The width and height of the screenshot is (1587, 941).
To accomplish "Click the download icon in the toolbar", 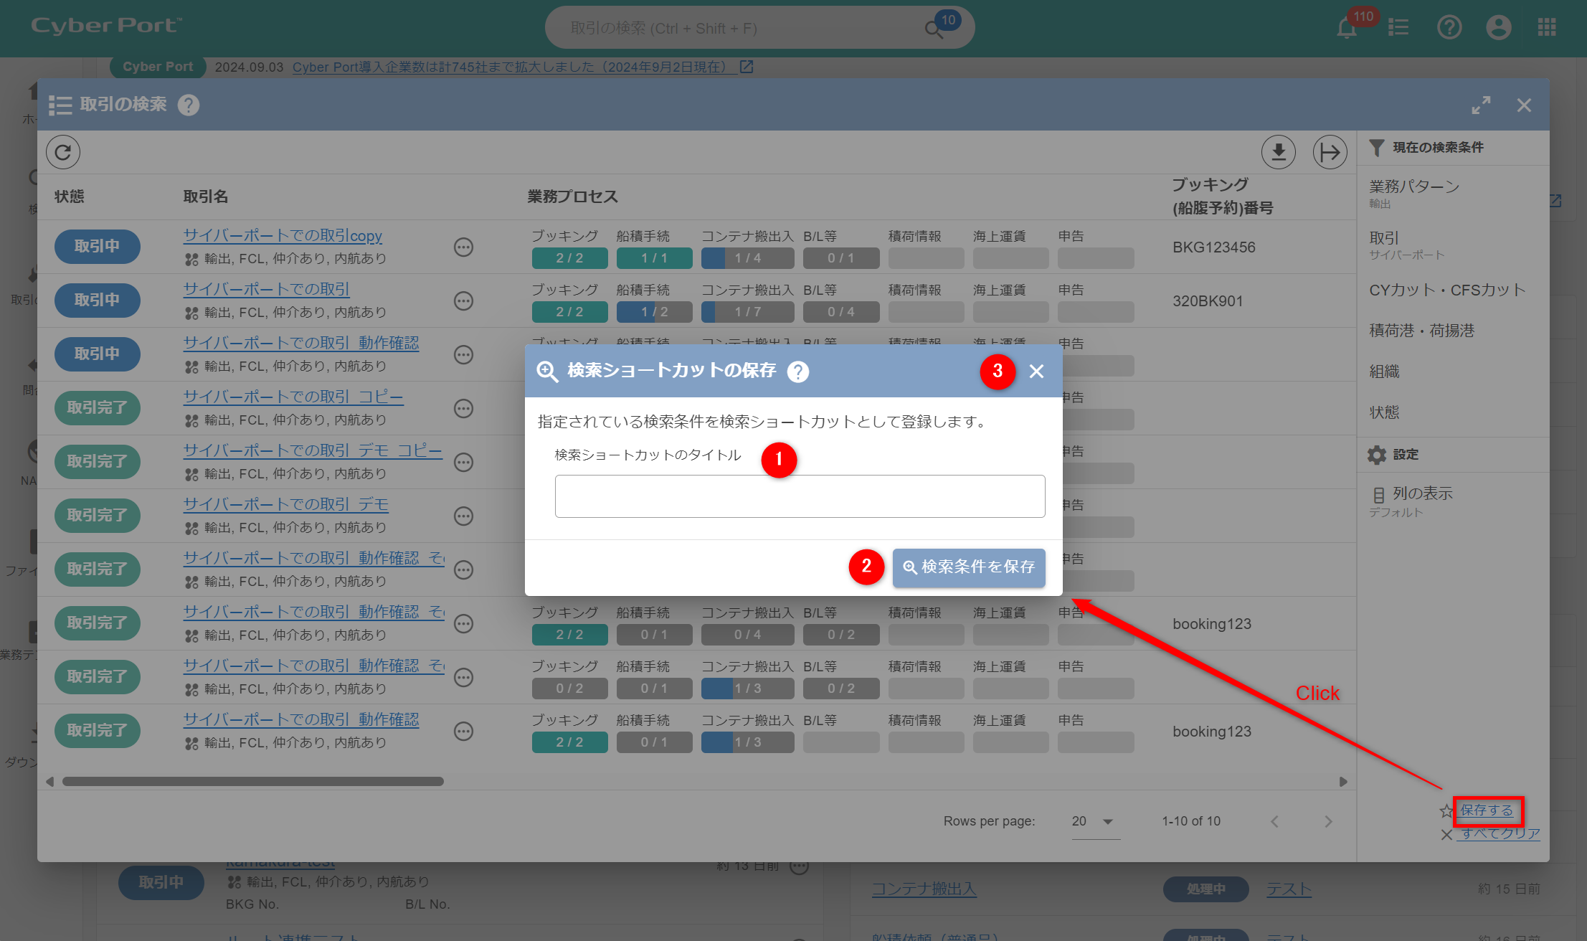I will tap(1278, 152).
